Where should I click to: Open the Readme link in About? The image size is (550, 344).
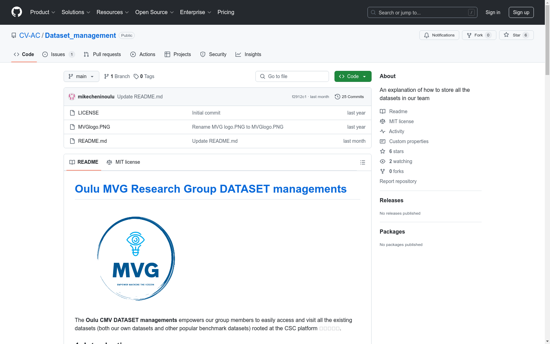pos(394,111)
